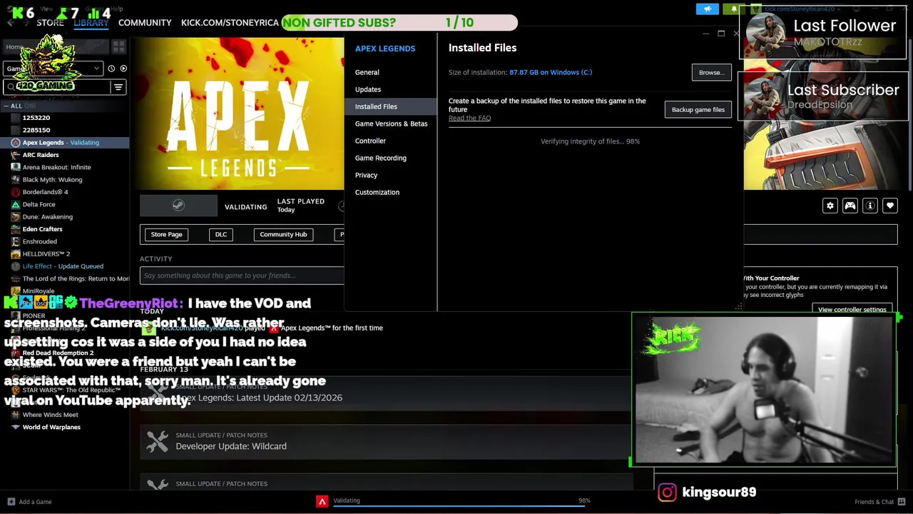Click View controller settings button
Viewport: 913px width, 514px height.
pyautogui.click(x=852, y=309)
